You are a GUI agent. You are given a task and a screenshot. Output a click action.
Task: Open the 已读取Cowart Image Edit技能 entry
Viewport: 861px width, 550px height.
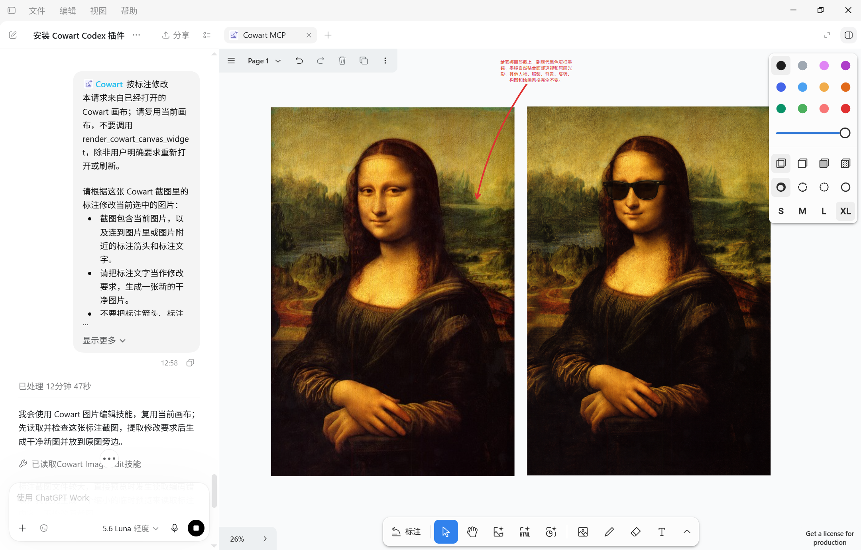(80, 464)
